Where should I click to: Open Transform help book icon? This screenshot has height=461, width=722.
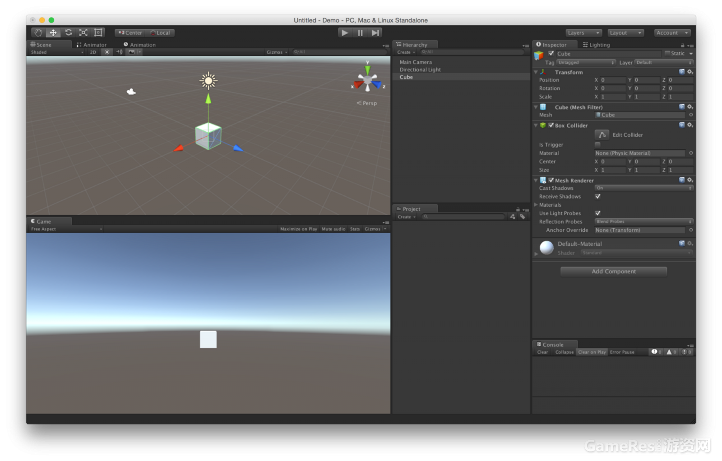click(682, 72)
